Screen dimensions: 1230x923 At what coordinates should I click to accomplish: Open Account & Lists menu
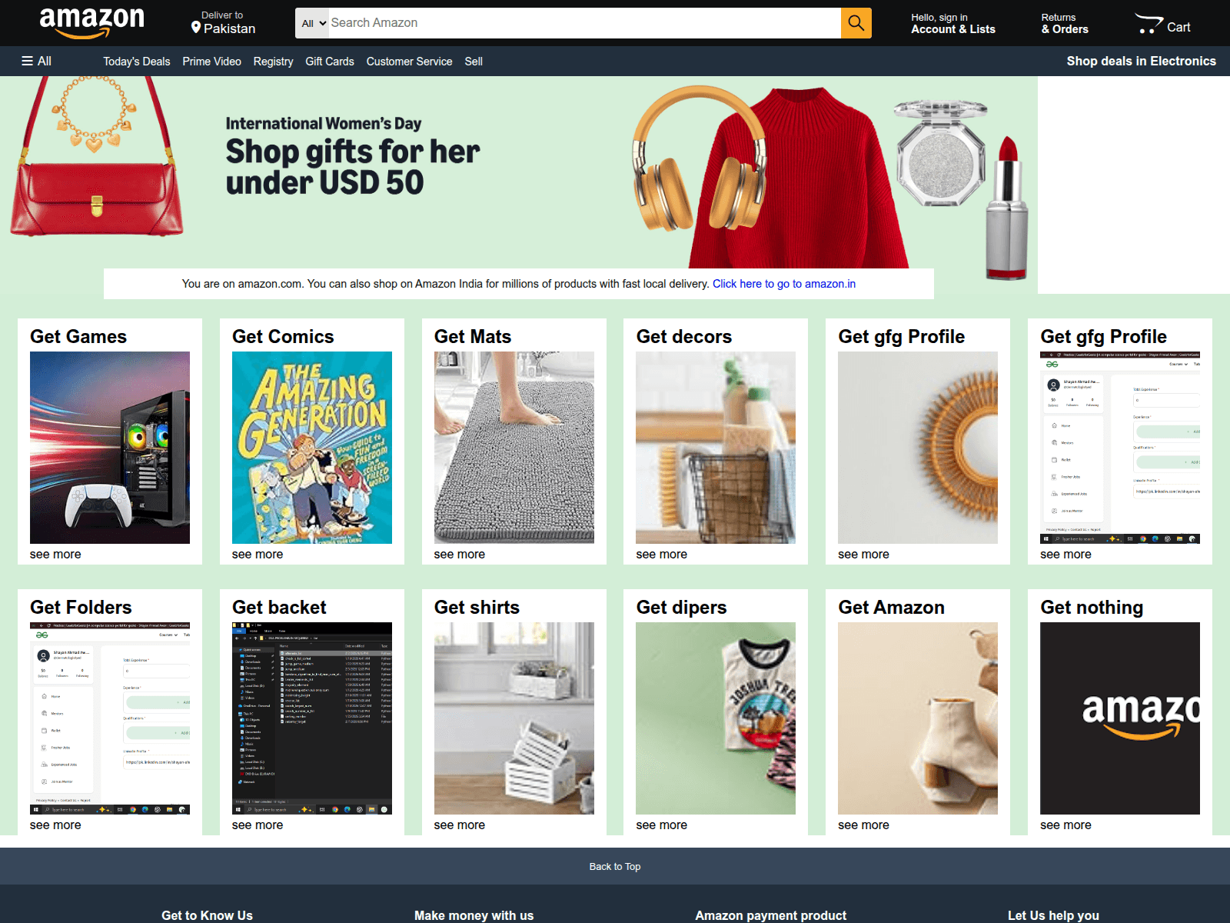click(953, 23)
